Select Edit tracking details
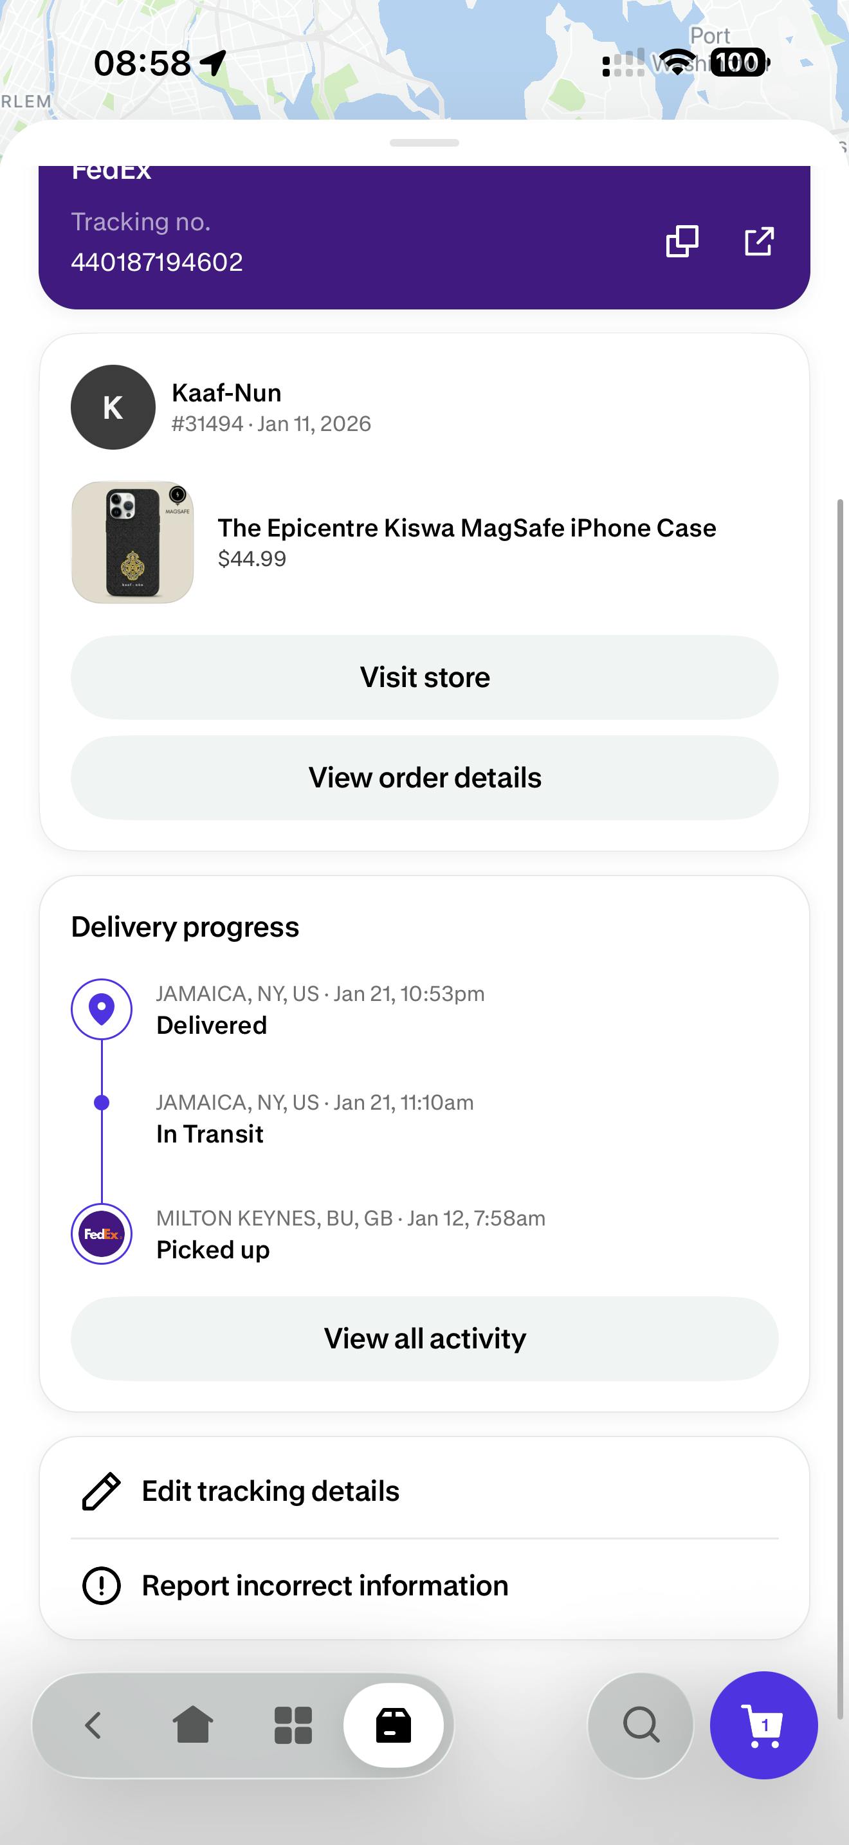849x1845 pixels. click(x=271, y=1491)
